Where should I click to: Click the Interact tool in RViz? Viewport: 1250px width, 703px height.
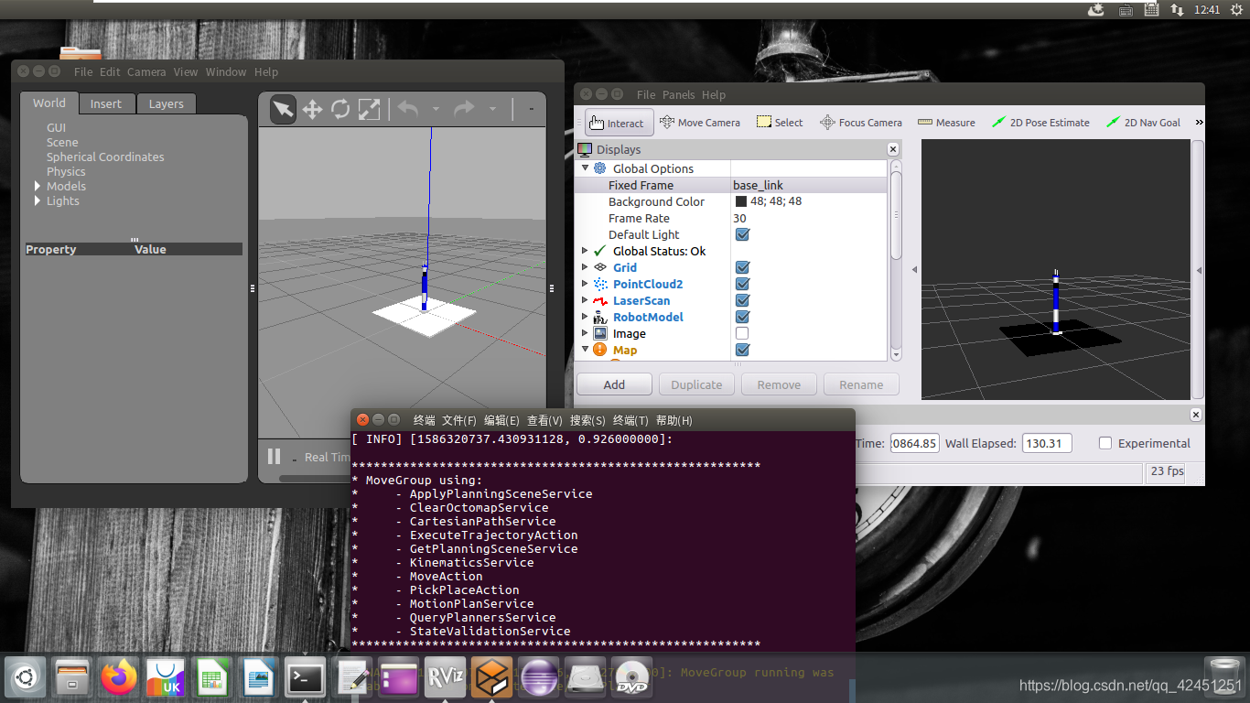[x=618, y=123]
